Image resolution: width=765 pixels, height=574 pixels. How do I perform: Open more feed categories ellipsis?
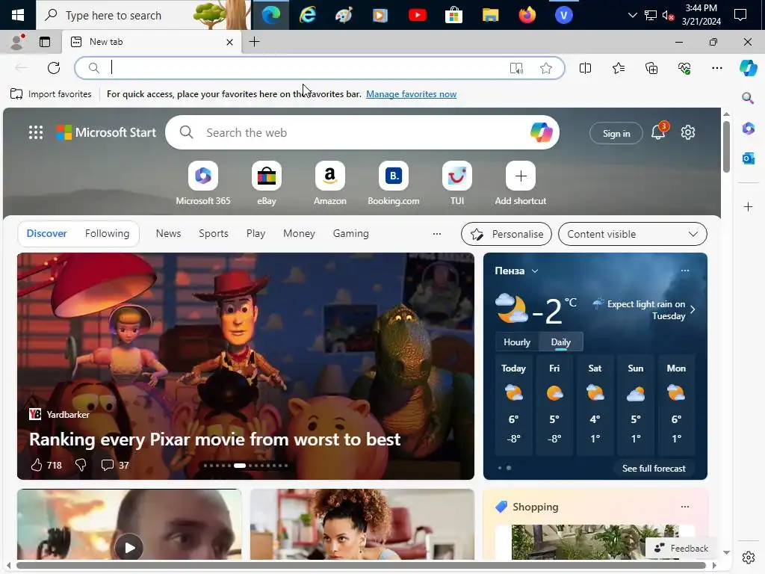pos(436,234)
